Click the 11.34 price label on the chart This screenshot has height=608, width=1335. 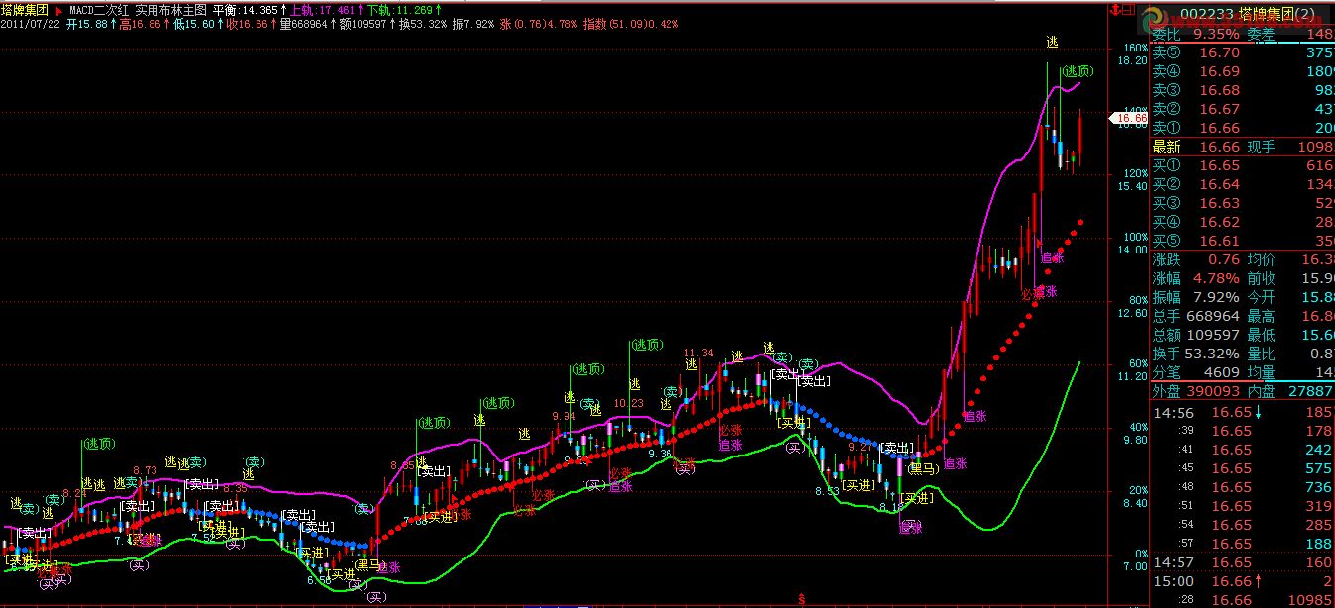click(x=698, y=353)
